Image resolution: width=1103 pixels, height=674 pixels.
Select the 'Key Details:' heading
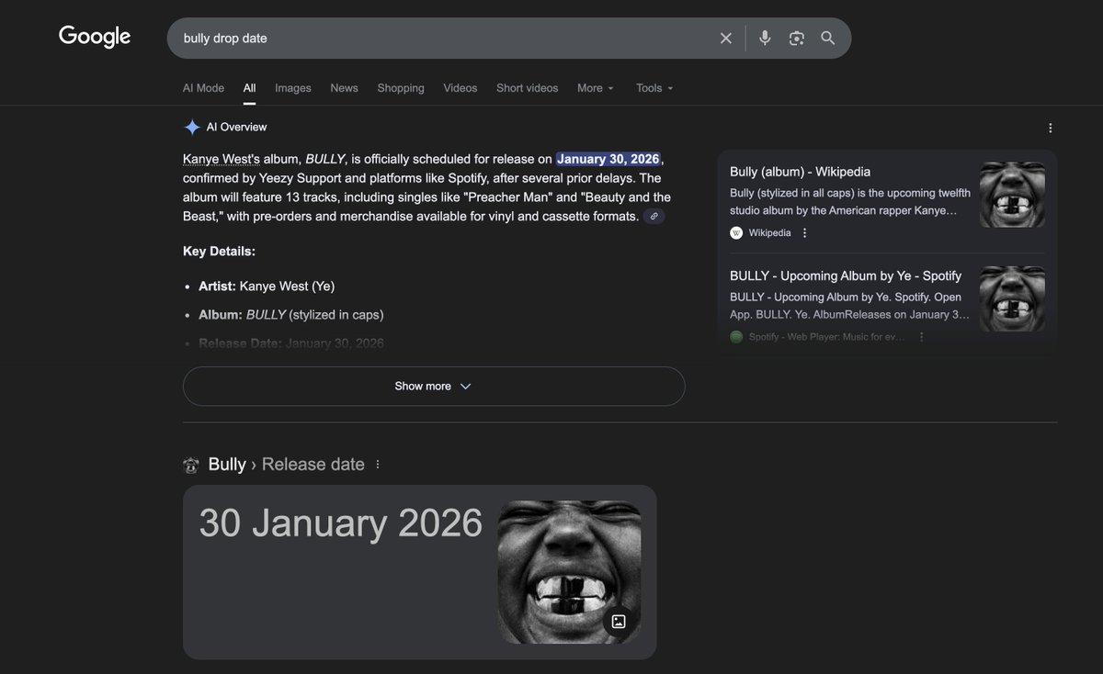point(219,251)
